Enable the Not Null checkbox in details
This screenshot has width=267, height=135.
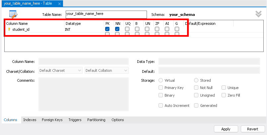coord(196,88)
